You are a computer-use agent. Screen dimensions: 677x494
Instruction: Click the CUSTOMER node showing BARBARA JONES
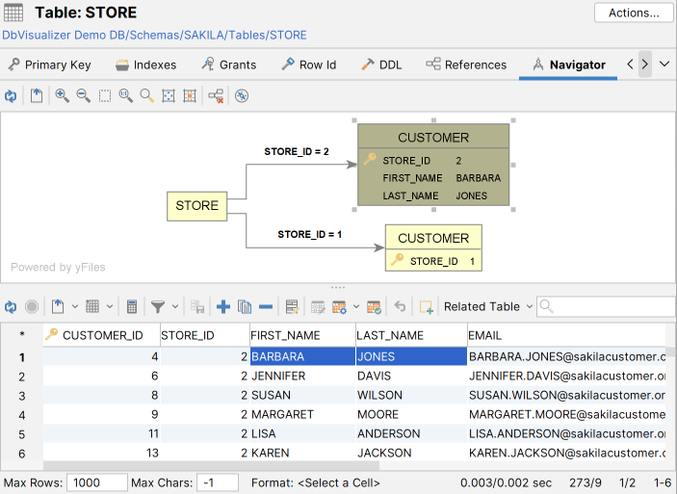click(x=433, y=165)
